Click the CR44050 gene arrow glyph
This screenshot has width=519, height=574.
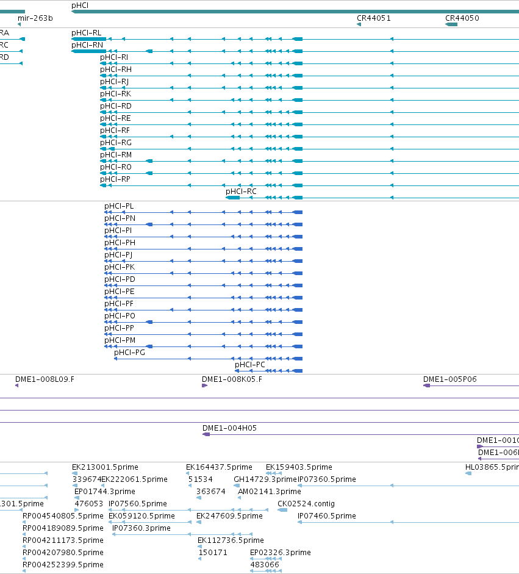tap(451, 24)
